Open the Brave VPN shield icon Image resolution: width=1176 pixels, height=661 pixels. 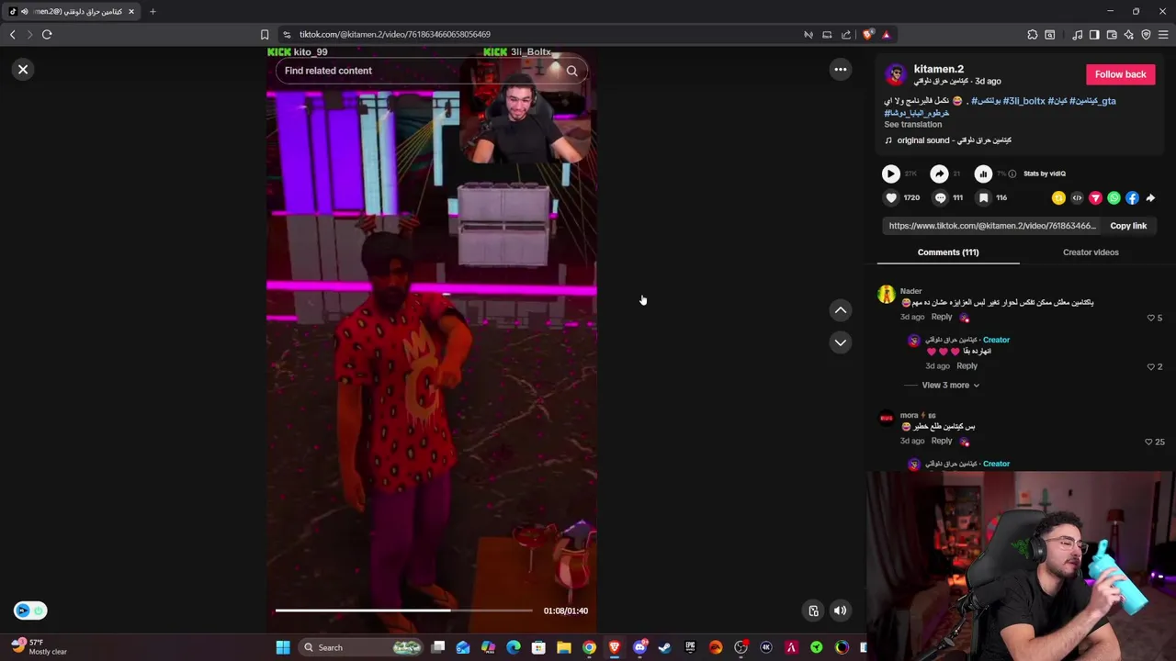click(1146, 35)
